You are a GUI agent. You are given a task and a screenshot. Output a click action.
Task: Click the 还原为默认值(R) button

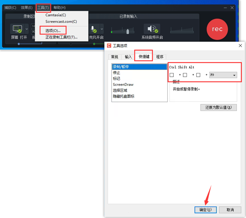point(218,108)
